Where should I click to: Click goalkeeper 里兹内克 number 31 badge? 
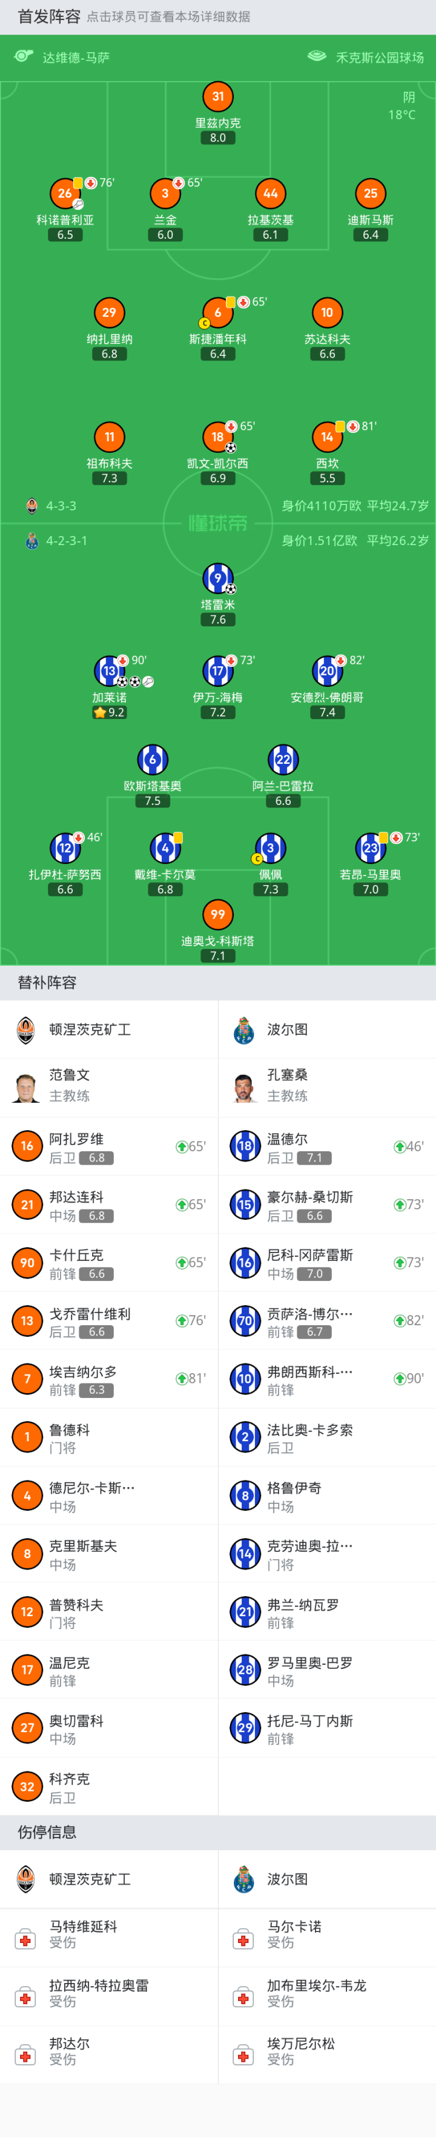[x=217, y=96]
